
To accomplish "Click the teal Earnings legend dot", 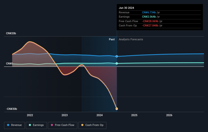I will coord(30,125).
